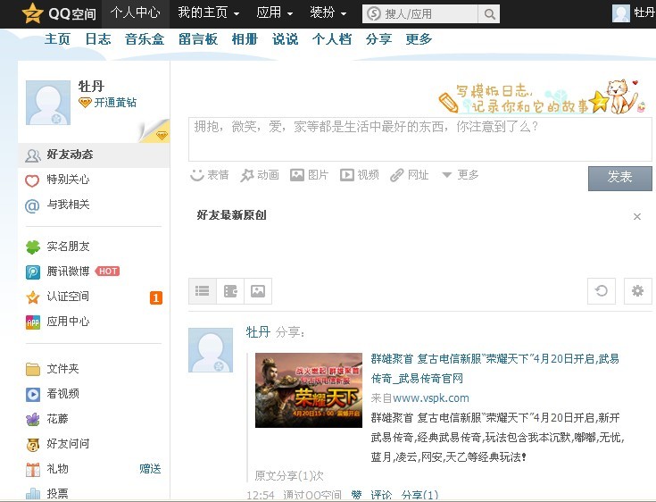Close the 好友最新原创 panel
This screenshot has width=656, height=502.
click(637, 216)
